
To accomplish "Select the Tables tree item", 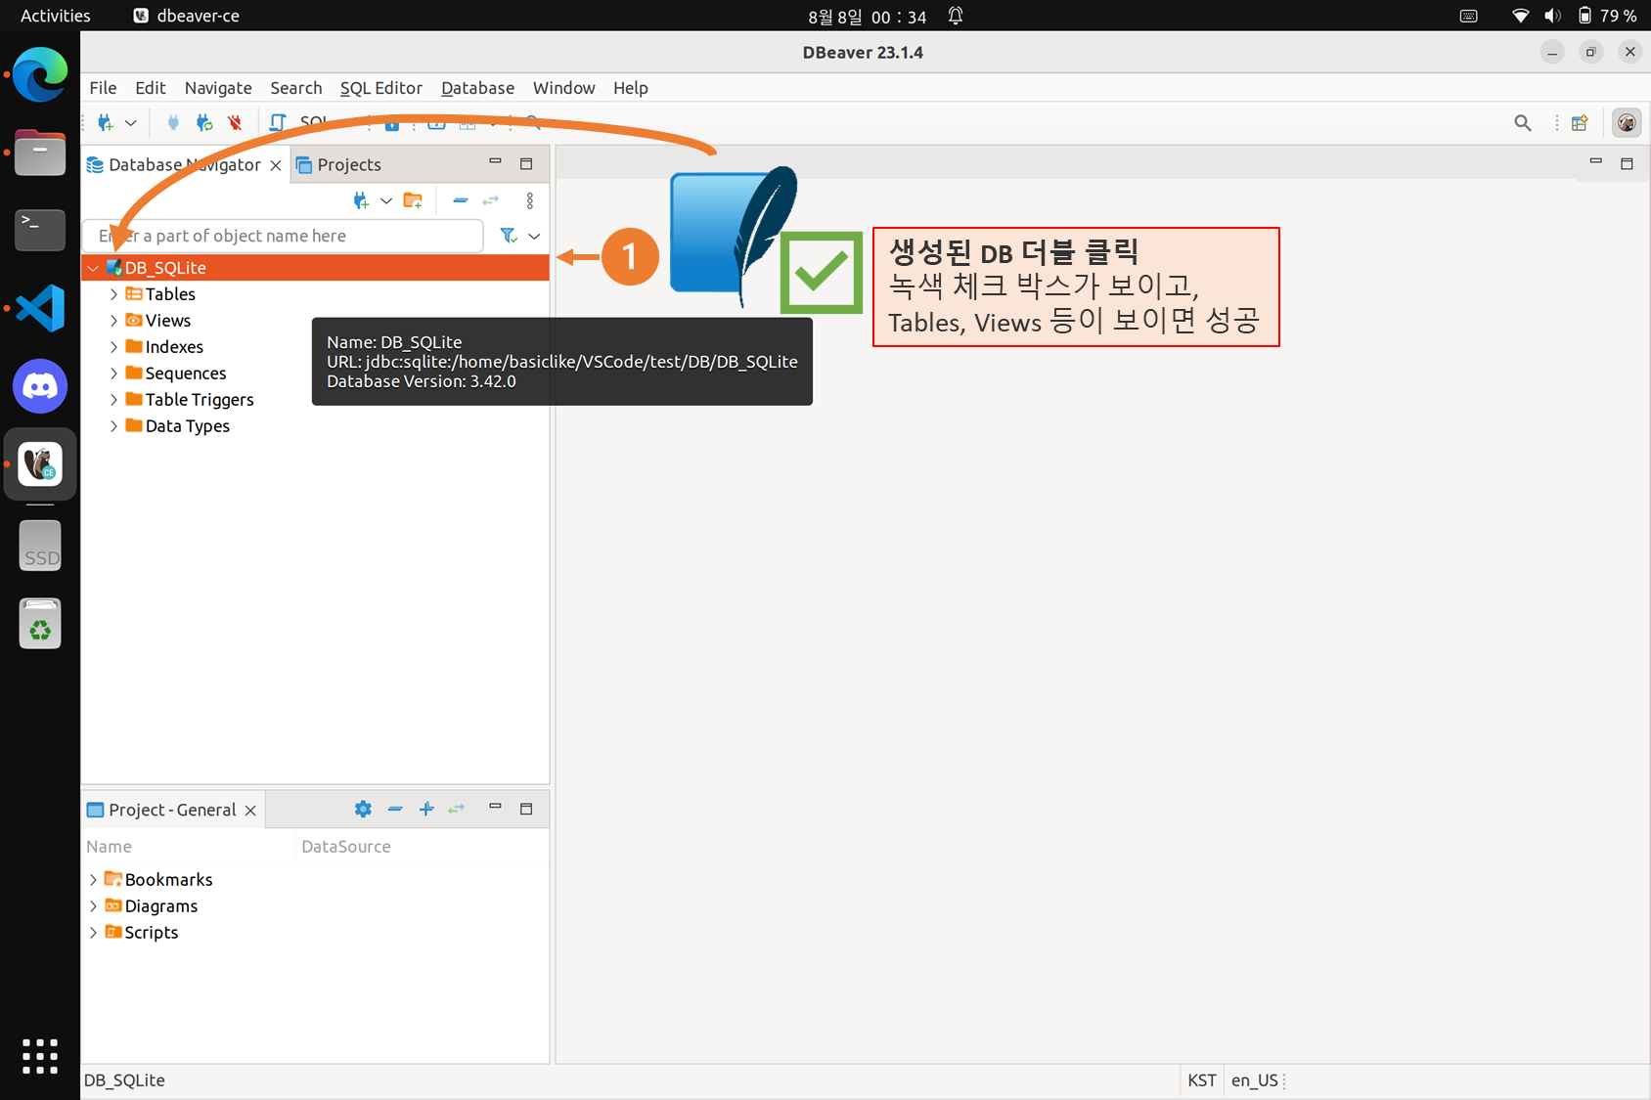I will tap(170, 294).
